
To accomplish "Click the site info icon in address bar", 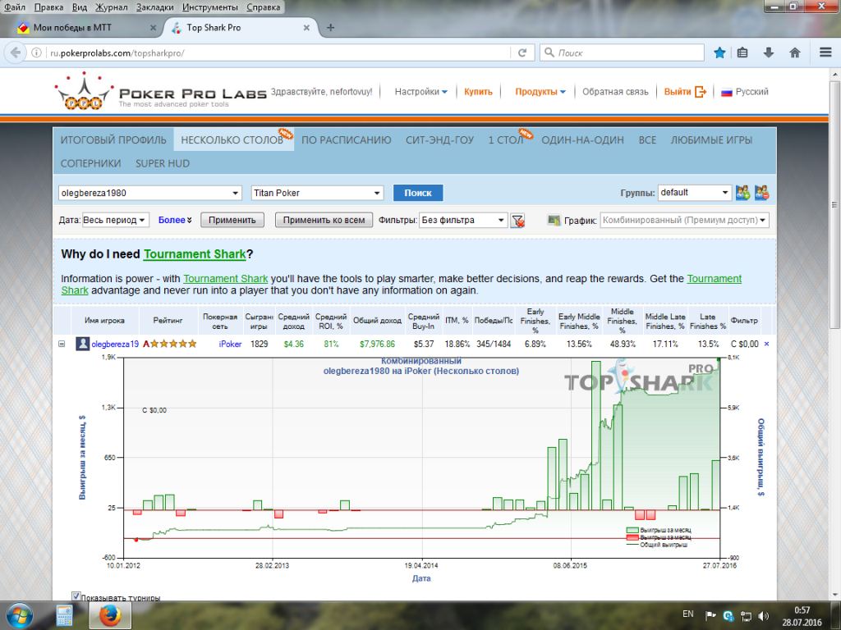I will click(36, 52).
